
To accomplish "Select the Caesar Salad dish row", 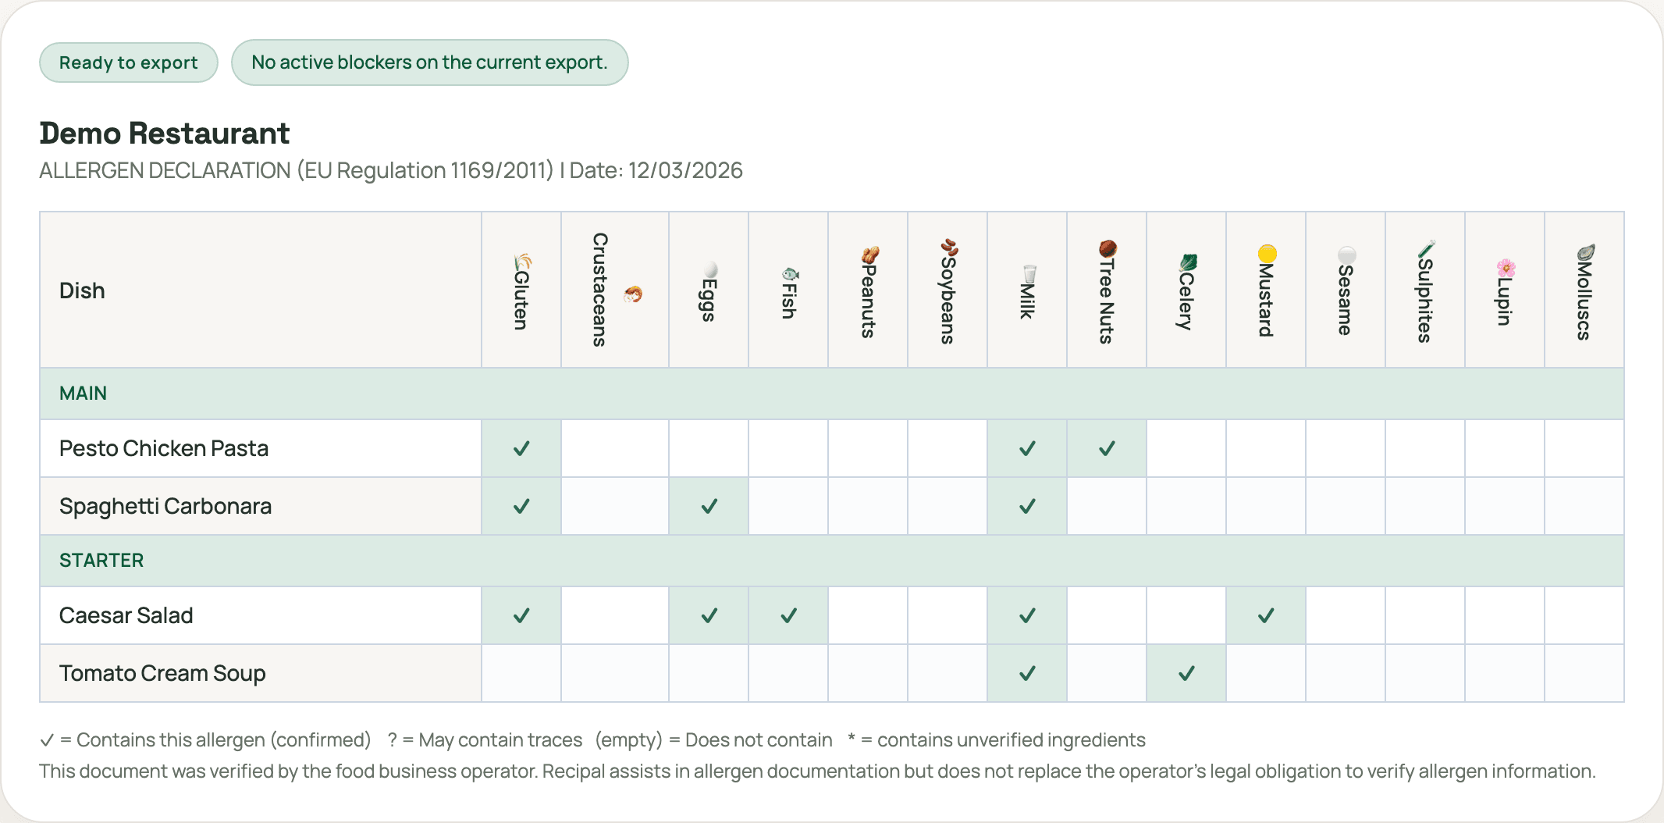I will point(126,615).
